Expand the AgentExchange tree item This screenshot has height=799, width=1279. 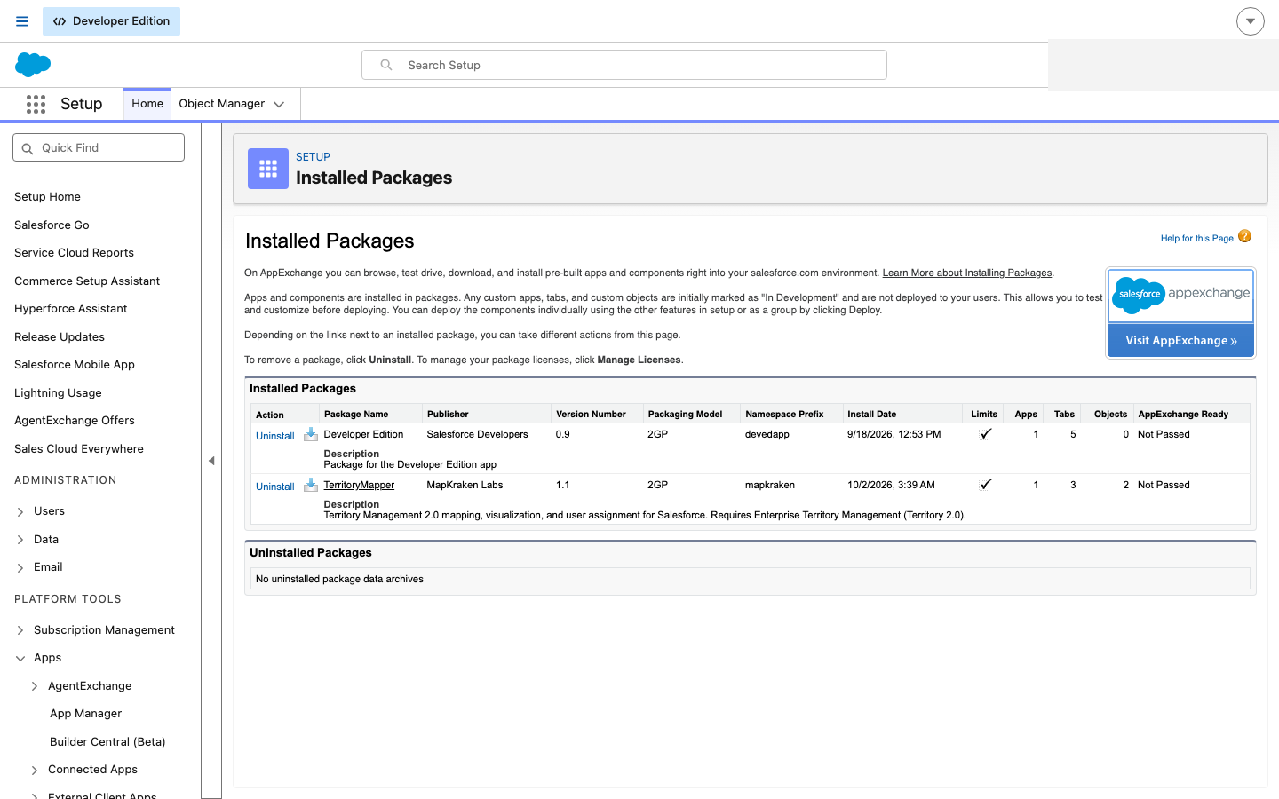click(x=35, y=686)
